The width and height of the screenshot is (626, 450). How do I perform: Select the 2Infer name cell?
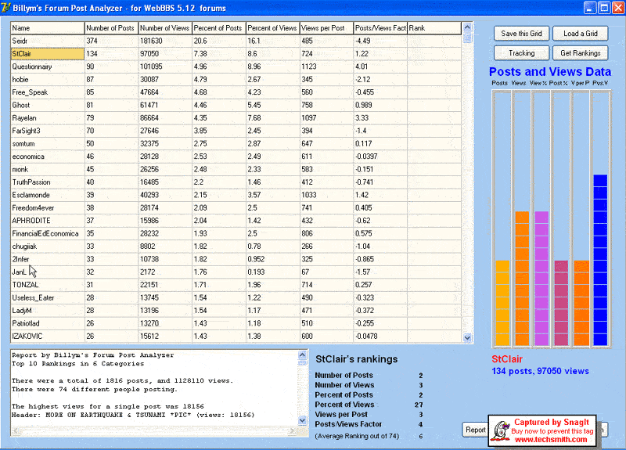click(48, 259)
